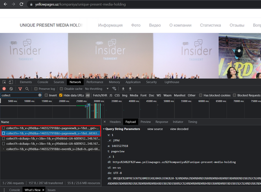Enable the Preserve log checkbox
This screenshot has width=261, height=192.
click(36, 89)
